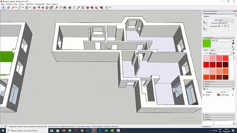
Task: Pick the Pan hand tool
Action: click(x=74, y=7)
